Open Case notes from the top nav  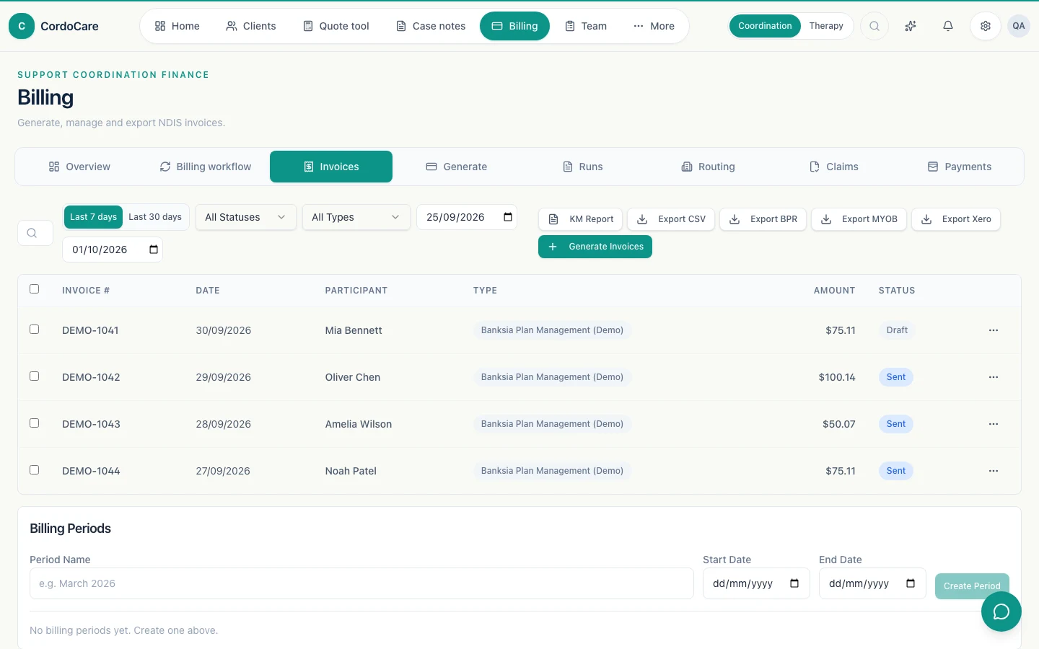[x=431, y=26]
